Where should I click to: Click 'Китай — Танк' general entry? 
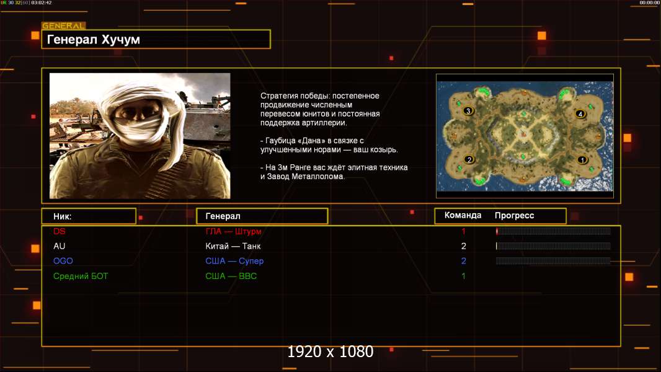(233, 246)
